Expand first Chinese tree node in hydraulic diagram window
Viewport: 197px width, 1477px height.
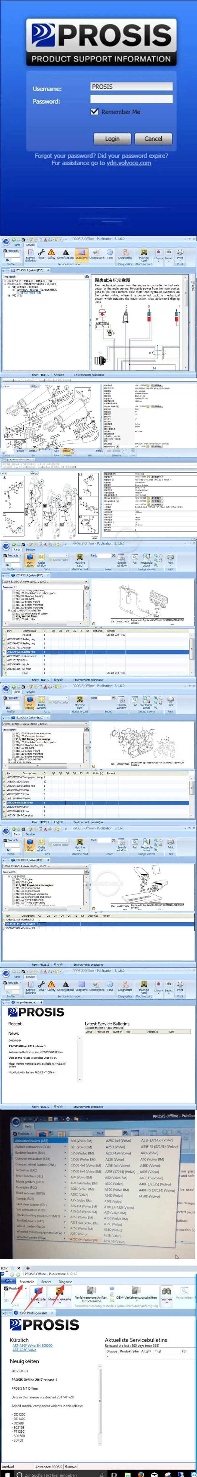pyautogui.click(x=6, y=281)
